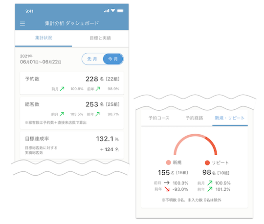Viewport: 264px width, 224px height.
Task: Switch to 目標と実績 tab
Action: point(100,38)
